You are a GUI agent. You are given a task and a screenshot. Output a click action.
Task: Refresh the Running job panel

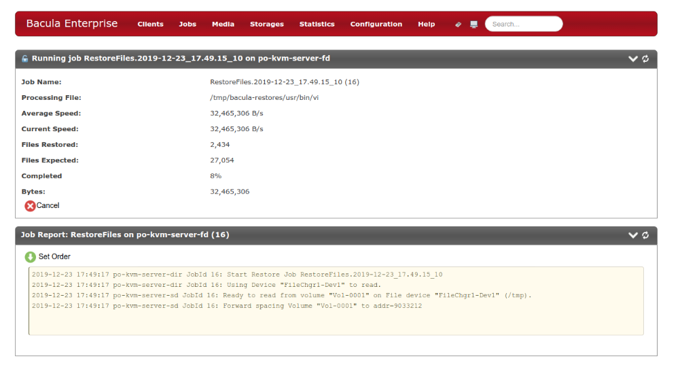click(x=645, y=58)
